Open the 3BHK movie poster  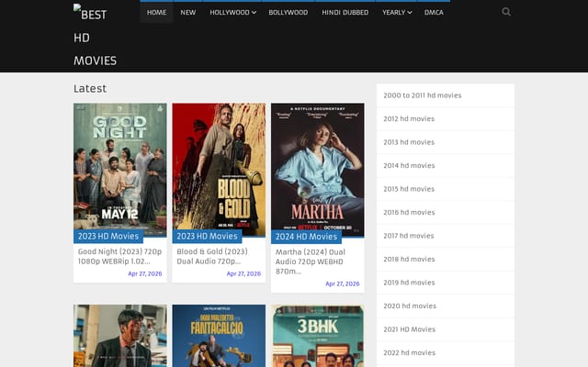pos(318,336)
